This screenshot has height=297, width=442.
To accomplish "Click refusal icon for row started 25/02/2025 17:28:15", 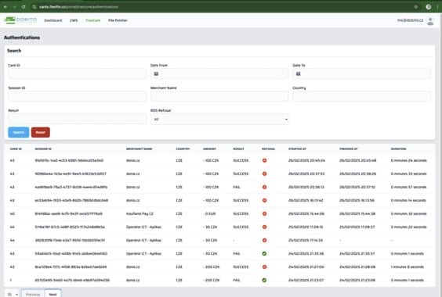I will coord(264,227).
